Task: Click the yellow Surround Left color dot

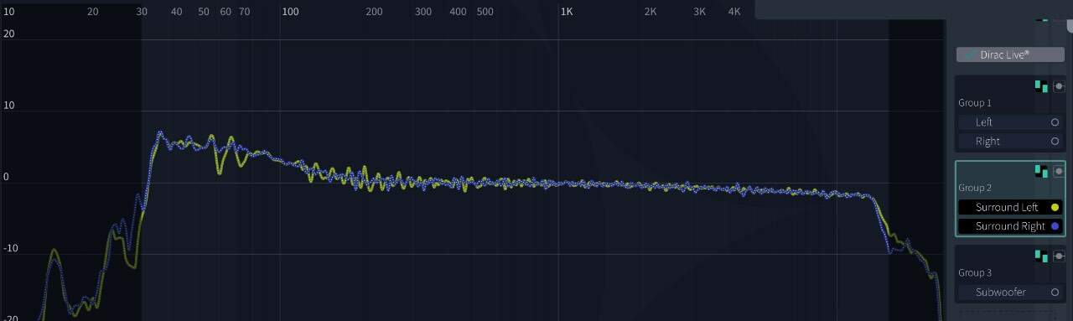Action: (1055, 207)
